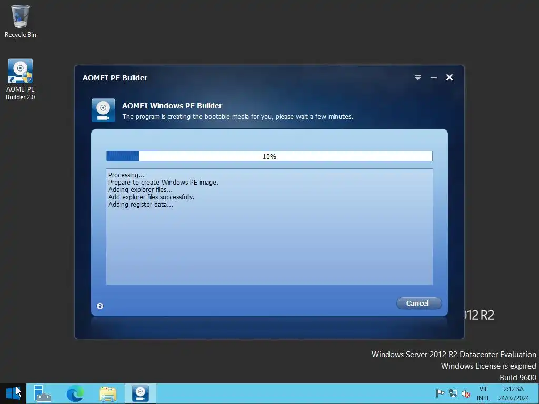The image size is (539, 404).
Task: Click the network tray icon
Action: coord(453,393)
